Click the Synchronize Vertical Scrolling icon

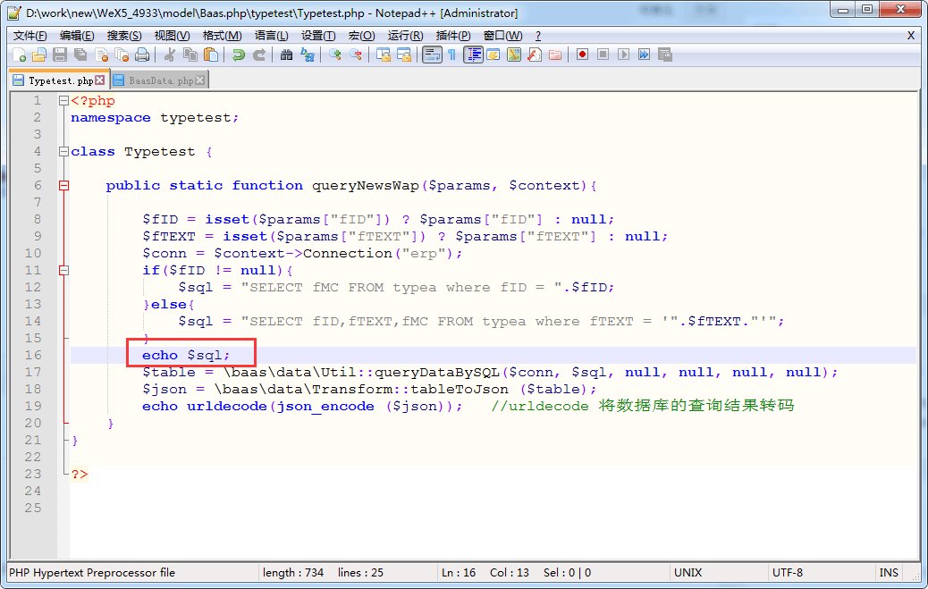click(384, 55)
